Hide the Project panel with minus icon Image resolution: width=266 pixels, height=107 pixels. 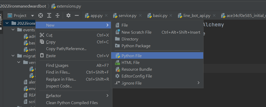[77, 16]
